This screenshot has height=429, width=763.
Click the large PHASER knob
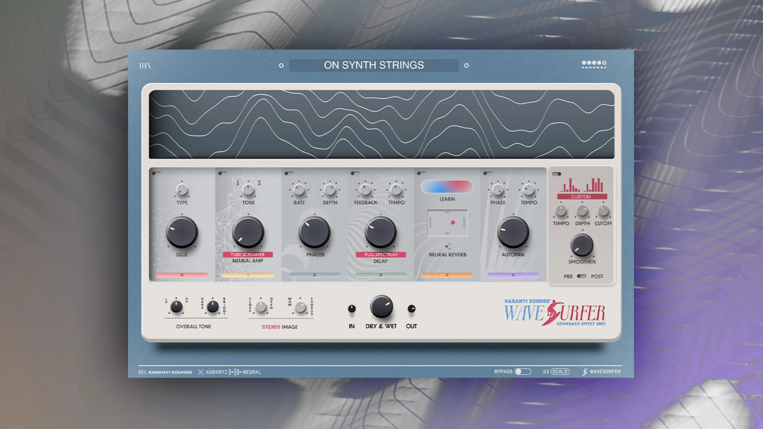coord(314,232)
